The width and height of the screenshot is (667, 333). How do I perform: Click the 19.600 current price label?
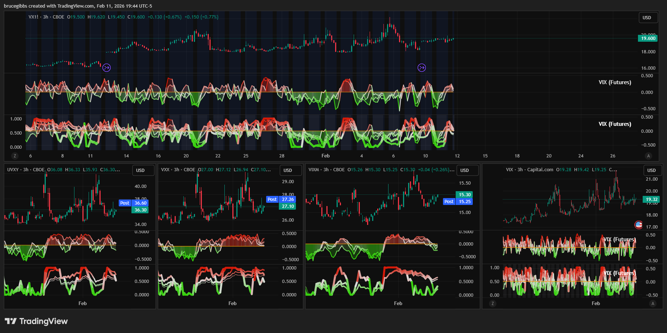point(648,38)
